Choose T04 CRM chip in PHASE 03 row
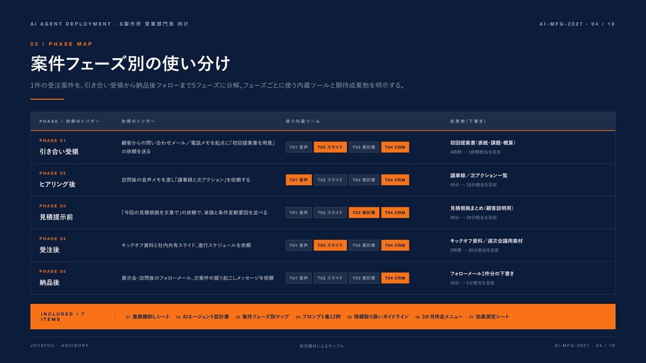 (x=395, y=213)
